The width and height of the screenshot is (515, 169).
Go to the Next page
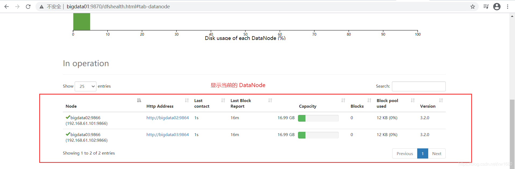tap(437, 153)
